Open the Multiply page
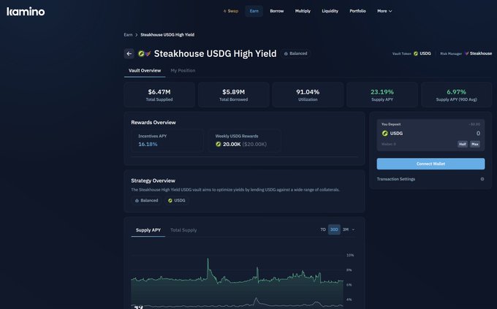The height and width of the screenshot is (309, 497). [x=303, y=11]
